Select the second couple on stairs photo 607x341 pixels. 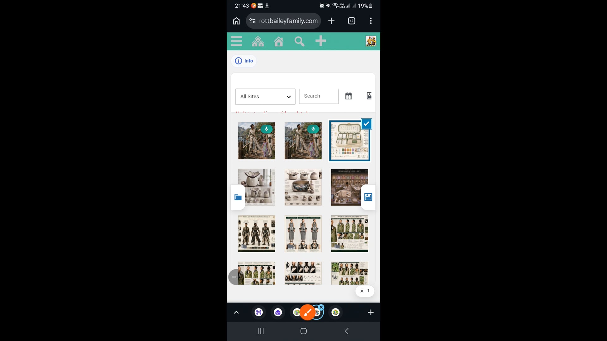click(303, 141)
